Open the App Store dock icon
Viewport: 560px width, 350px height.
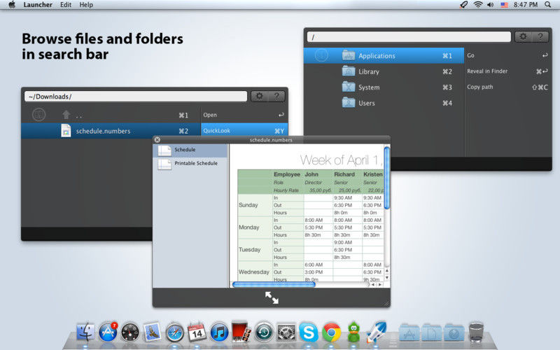[x=108, y=332]
